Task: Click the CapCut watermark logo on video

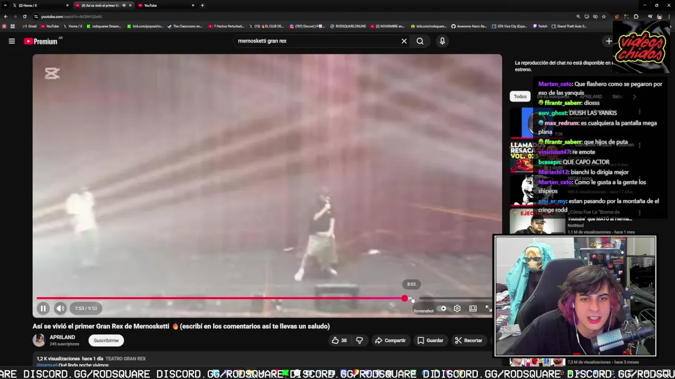Action: point(52,74)
